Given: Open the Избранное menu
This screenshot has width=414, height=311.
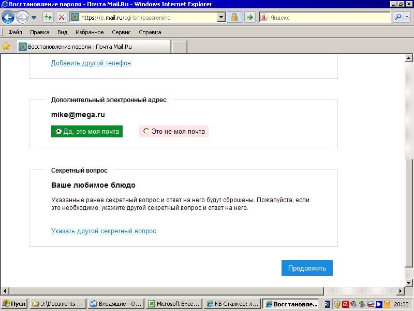Looking at the screenshot, I should pos(89,32).
